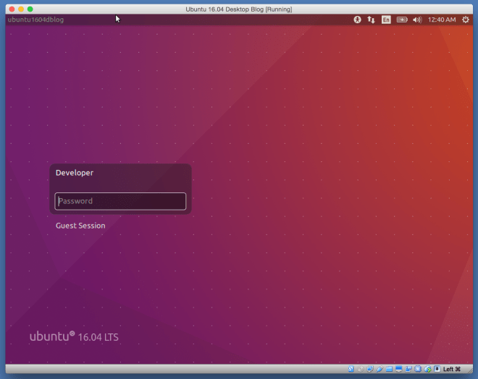Viewport: 478px width, 379px height.
Task: Click the virtual display status icon
Action: point(398,369)
